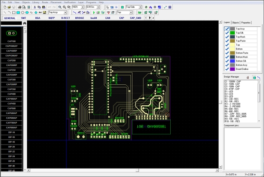Screen dimensions: 264x177
Task: Select 'D1 - LED' in Design Manager
Action: [229, 91]
